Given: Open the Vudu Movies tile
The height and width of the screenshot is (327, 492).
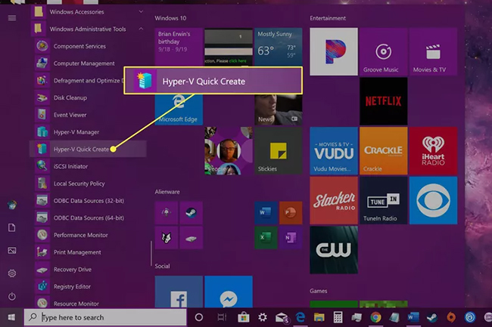Looking at the screenshot, I should (334, 150).
